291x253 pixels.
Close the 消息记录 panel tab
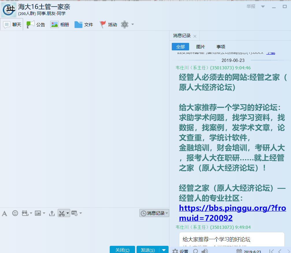pyautogui.click(x=195, y=36)
